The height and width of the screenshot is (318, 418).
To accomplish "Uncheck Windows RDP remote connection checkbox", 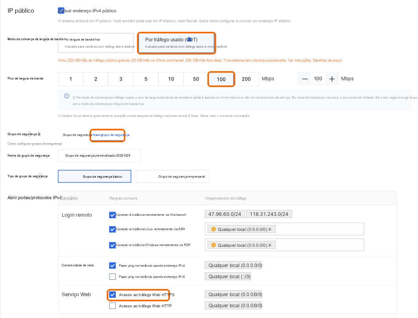I will click(112, 245).
